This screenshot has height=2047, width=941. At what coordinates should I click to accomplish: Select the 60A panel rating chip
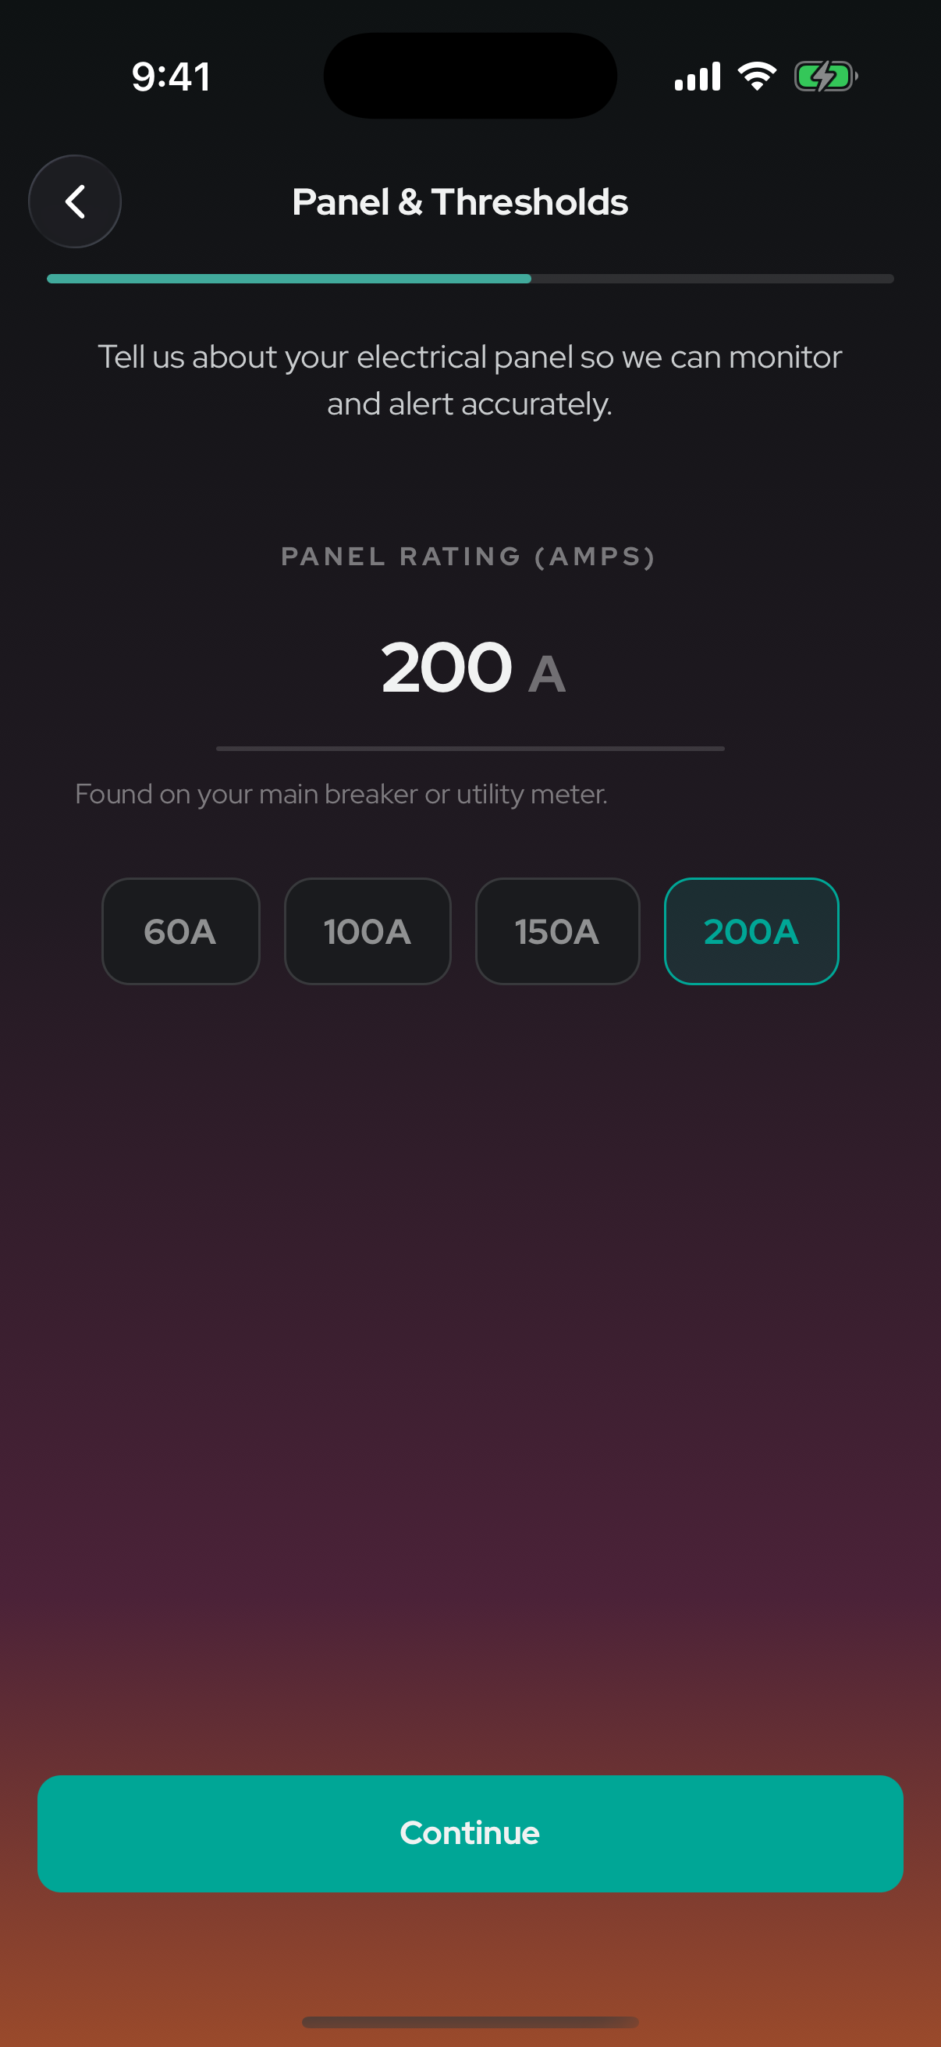point(181,931)
